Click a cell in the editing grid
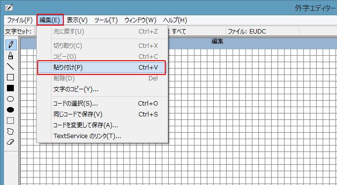Image resolution: width=337 pixels, height=185 pixels. 237,107
